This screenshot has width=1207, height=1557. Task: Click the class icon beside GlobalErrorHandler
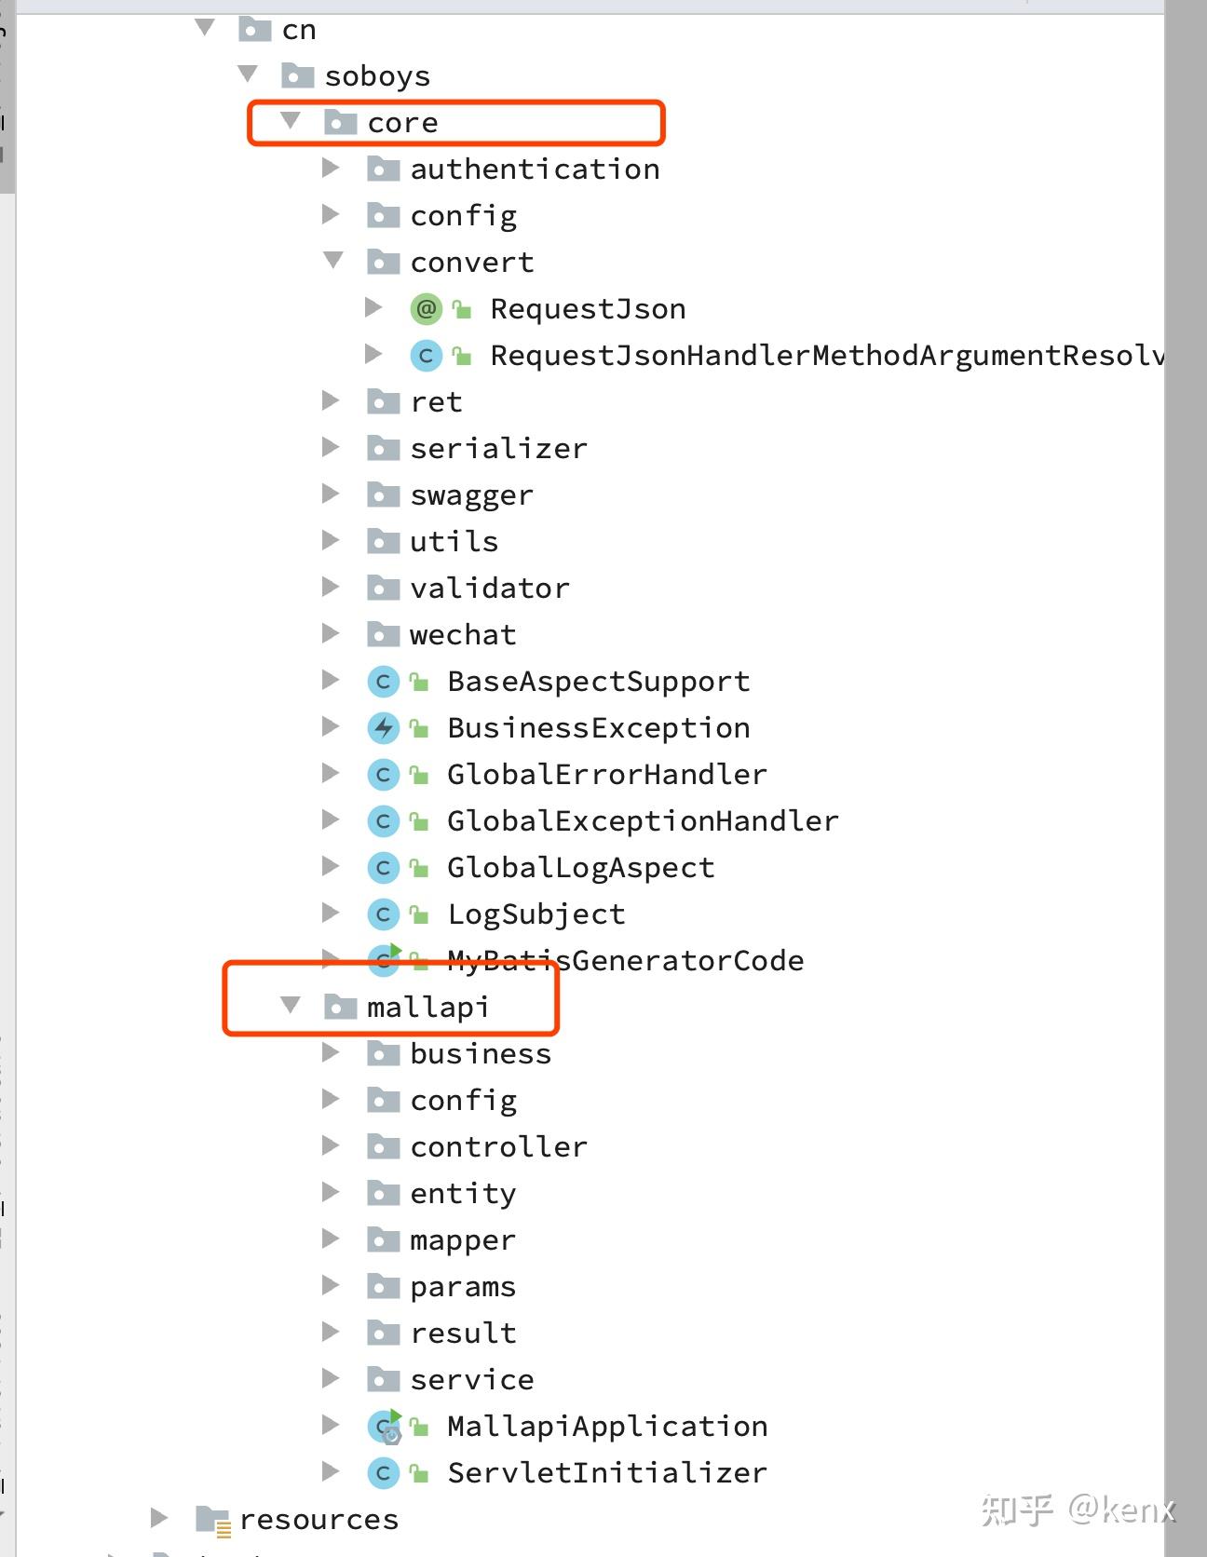pos(383,774)
